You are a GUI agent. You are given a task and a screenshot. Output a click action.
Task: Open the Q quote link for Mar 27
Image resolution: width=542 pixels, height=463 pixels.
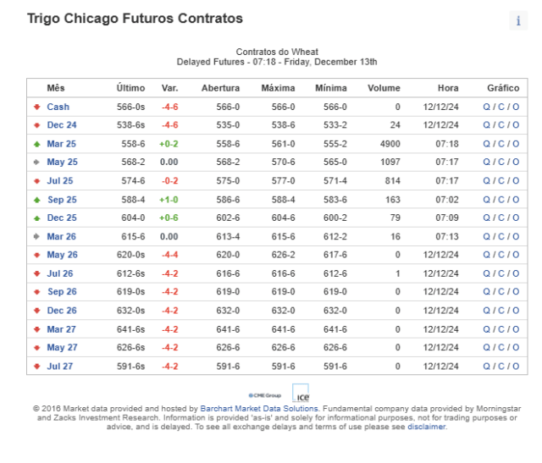coord(486,329)
